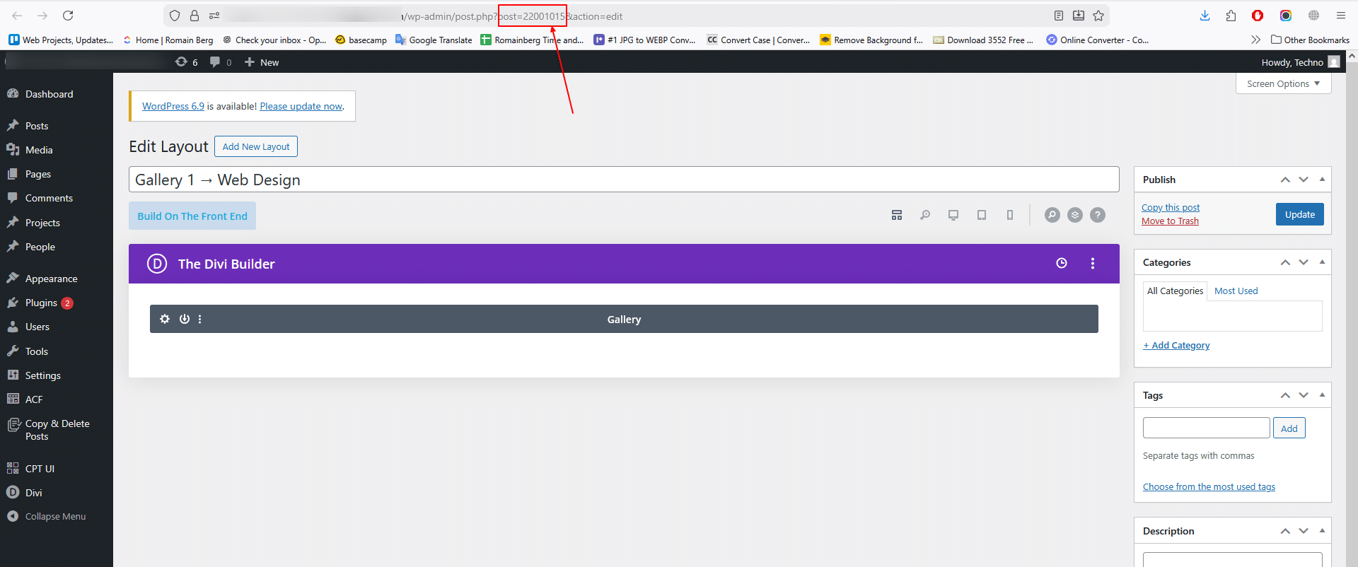Toggle the Categories panel collapse arrow
The height and width of the screenshot is (567, 1358).
coord(1322,262)
